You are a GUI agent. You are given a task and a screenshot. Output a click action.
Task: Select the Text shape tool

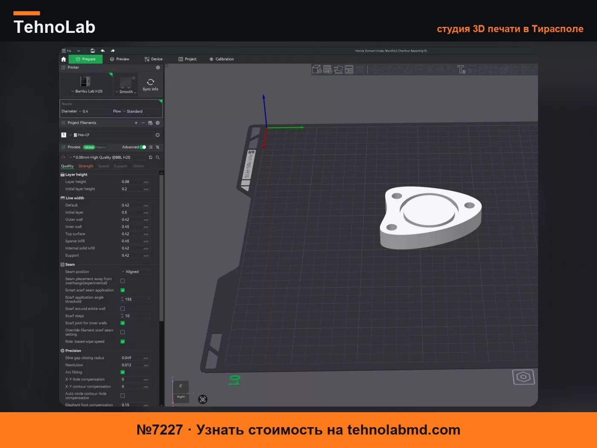(461, 69)
